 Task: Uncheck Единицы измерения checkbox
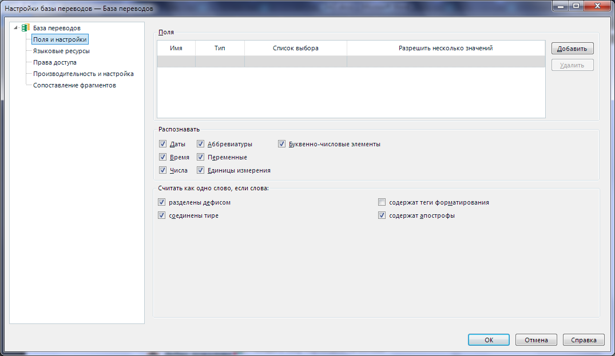point(201,170)
